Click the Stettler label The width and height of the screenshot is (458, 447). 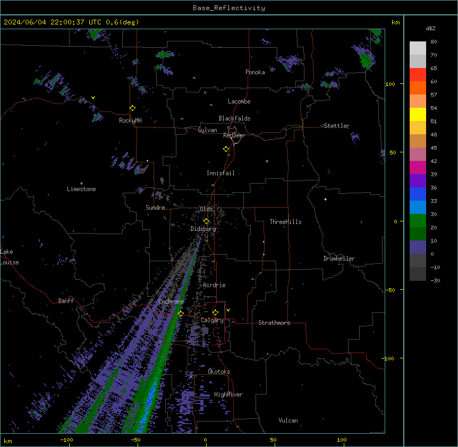point(337,126)
